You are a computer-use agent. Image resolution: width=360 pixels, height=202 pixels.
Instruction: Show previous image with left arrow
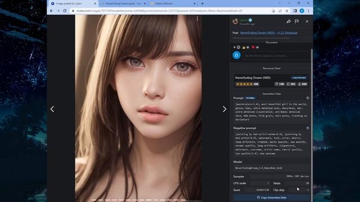pos(52,109)
